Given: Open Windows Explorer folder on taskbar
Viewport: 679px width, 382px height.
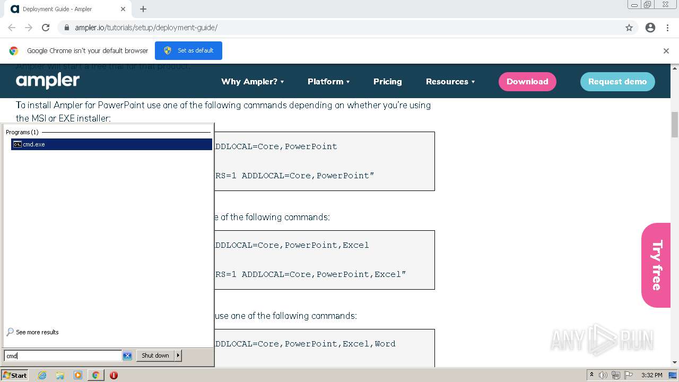Looking at the screenshot, I should pyautogui.click(x=60, y=375).
